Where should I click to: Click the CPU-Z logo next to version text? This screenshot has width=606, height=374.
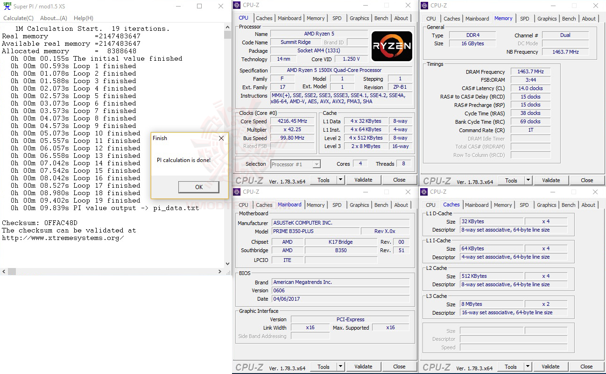click(249, 180)
